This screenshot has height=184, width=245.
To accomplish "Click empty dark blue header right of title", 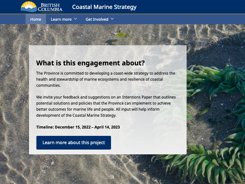I will (191, 7).
